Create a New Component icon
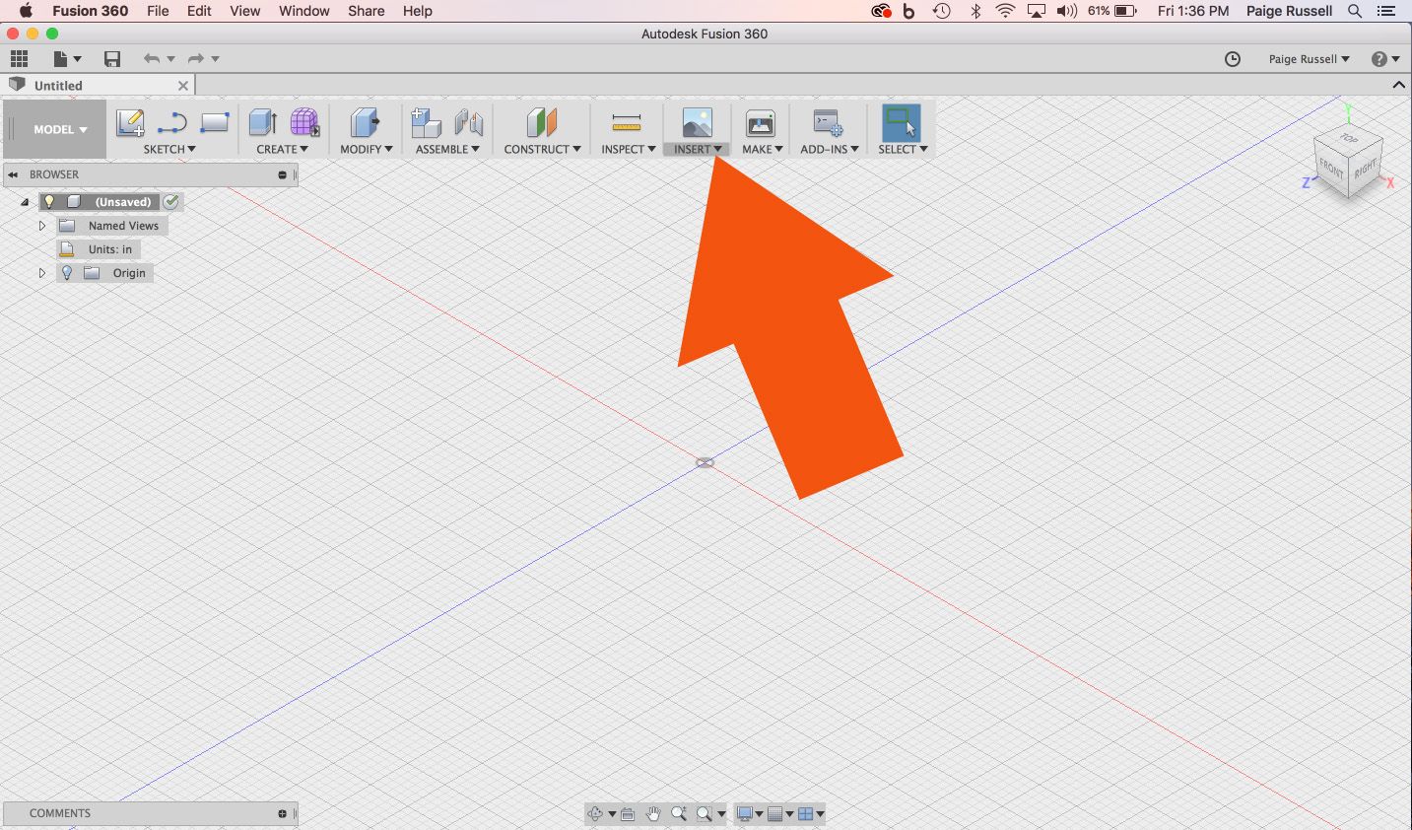 pos(426,123)
